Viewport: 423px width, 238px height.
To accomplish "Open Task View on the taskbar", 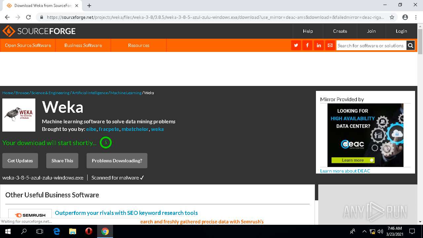I will (x=40, y=231).
